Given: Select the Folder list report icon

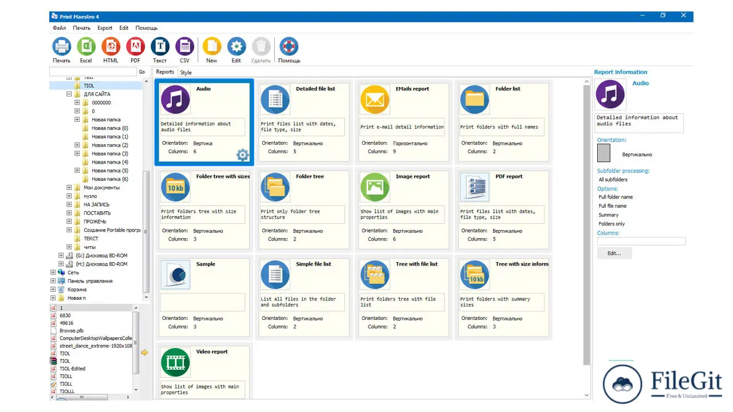Looking at the screenshot, I should (474, 99).
